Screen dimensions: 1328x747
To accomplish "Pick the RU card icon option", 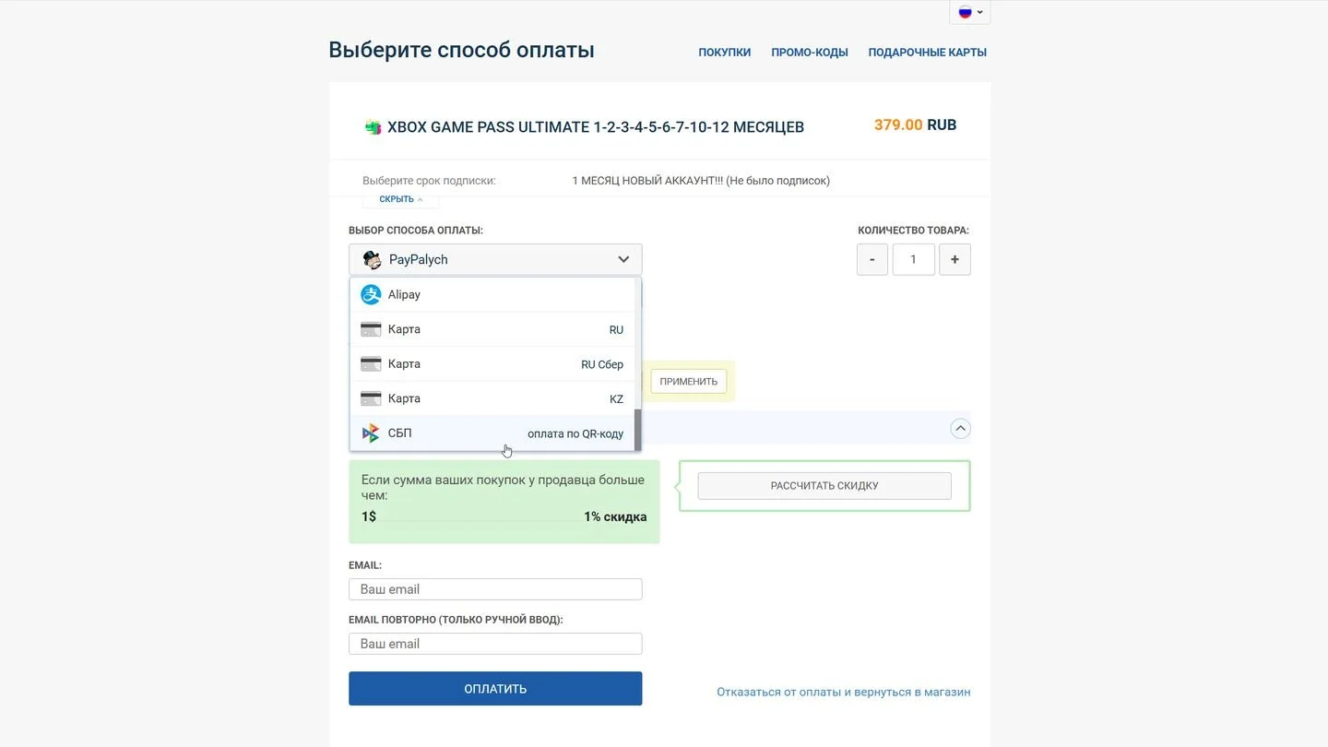I will pos(371,329).
